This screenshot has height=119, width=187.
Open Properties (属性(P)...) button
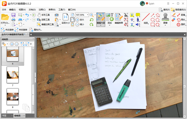tap(36, 30)
